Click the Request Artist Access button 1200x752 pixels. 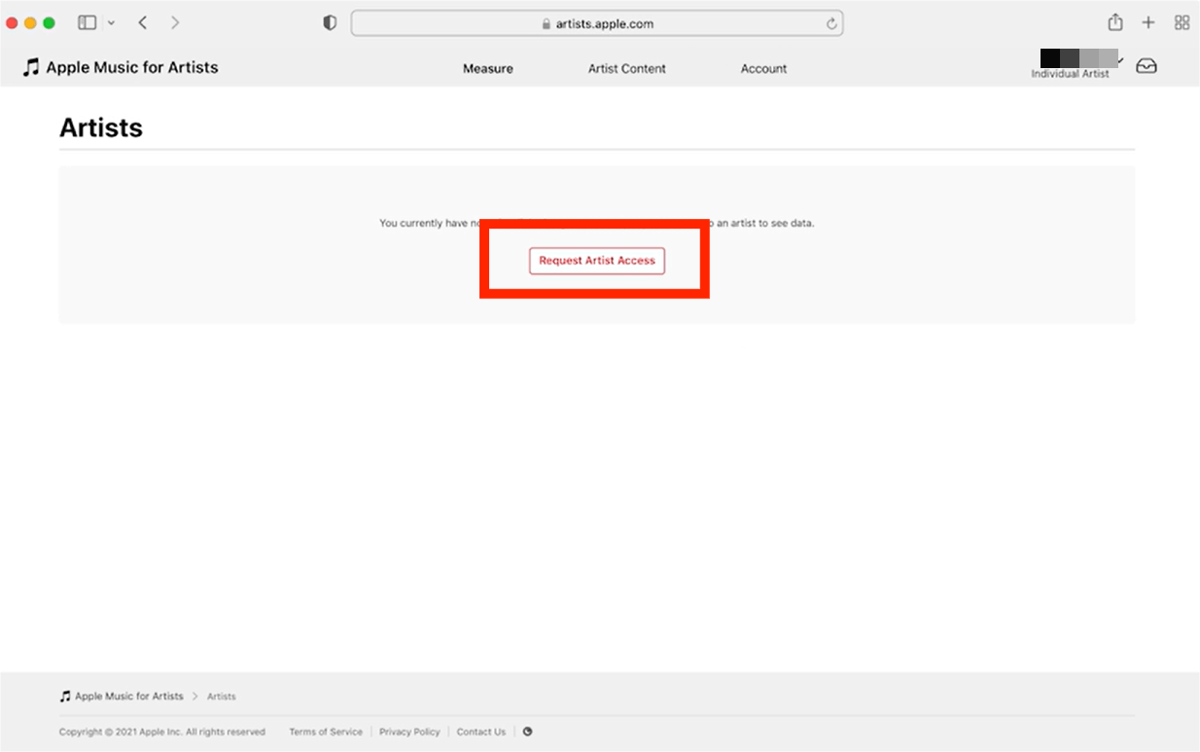597,261
